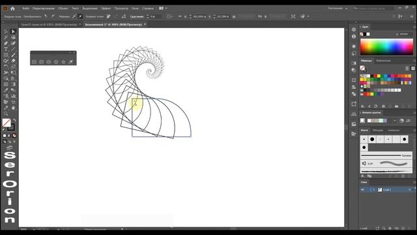Set paint mode to Gradient
The image size is (417, 235).
(9, 136)
